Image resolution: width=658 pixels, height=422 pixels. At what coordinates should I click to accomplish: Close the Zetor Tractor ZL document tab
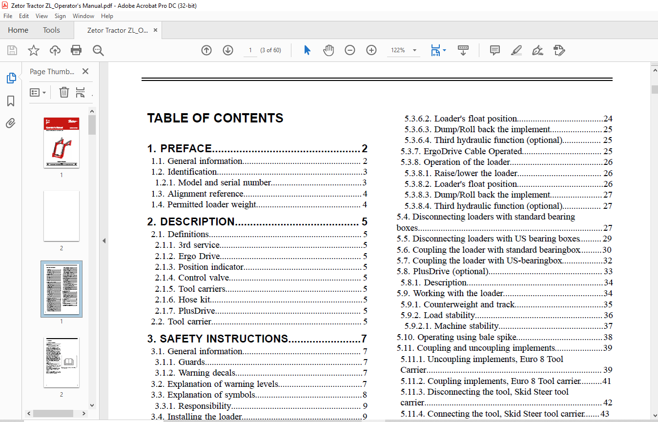[156, 30]
